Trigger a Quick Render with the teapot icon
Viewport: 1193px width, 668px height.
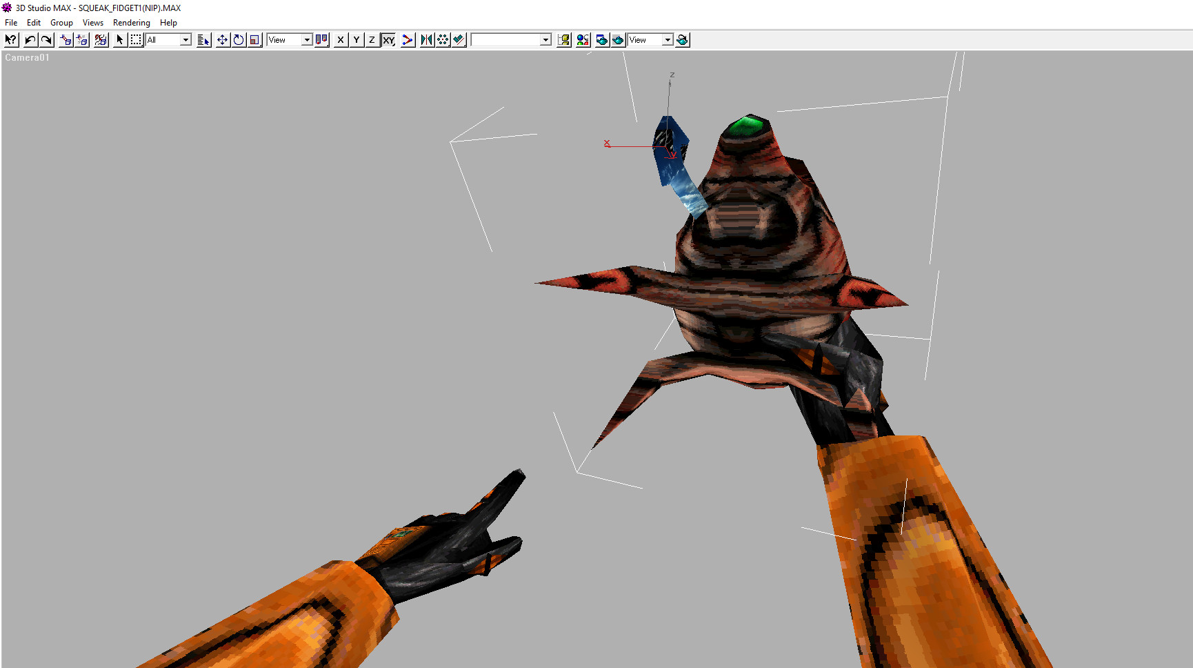coord(619,39)
